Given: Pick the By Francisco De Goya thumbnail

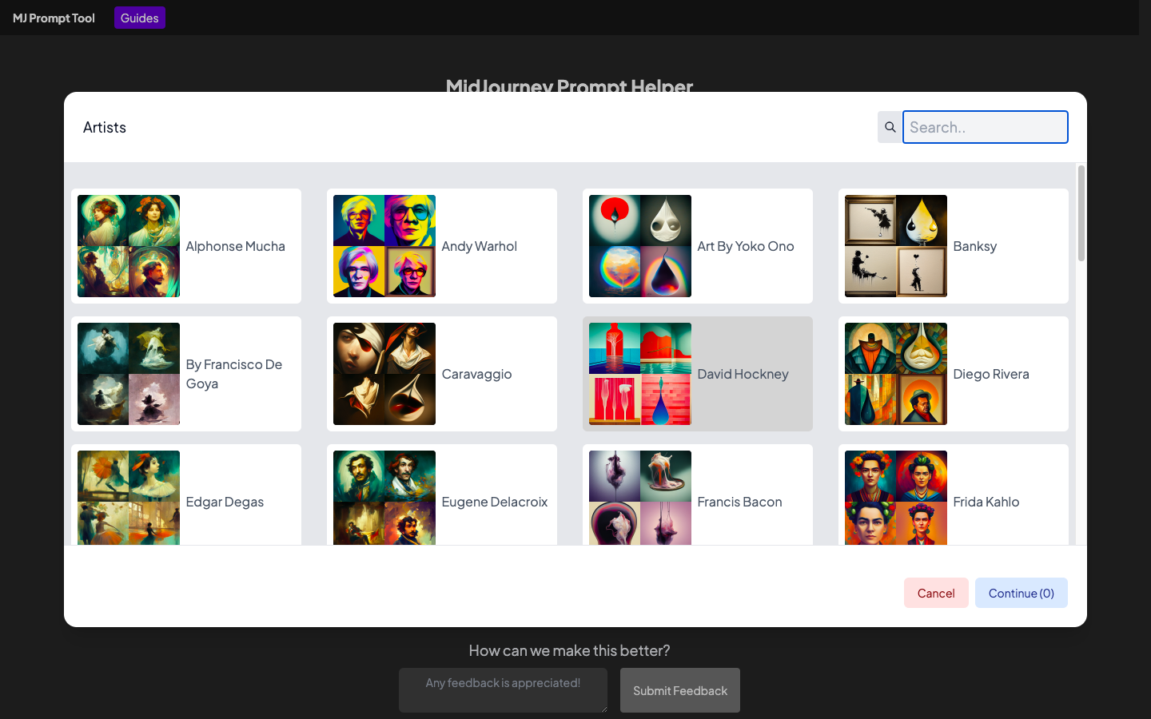Looking at the screenshot, I should click(129, 374).
